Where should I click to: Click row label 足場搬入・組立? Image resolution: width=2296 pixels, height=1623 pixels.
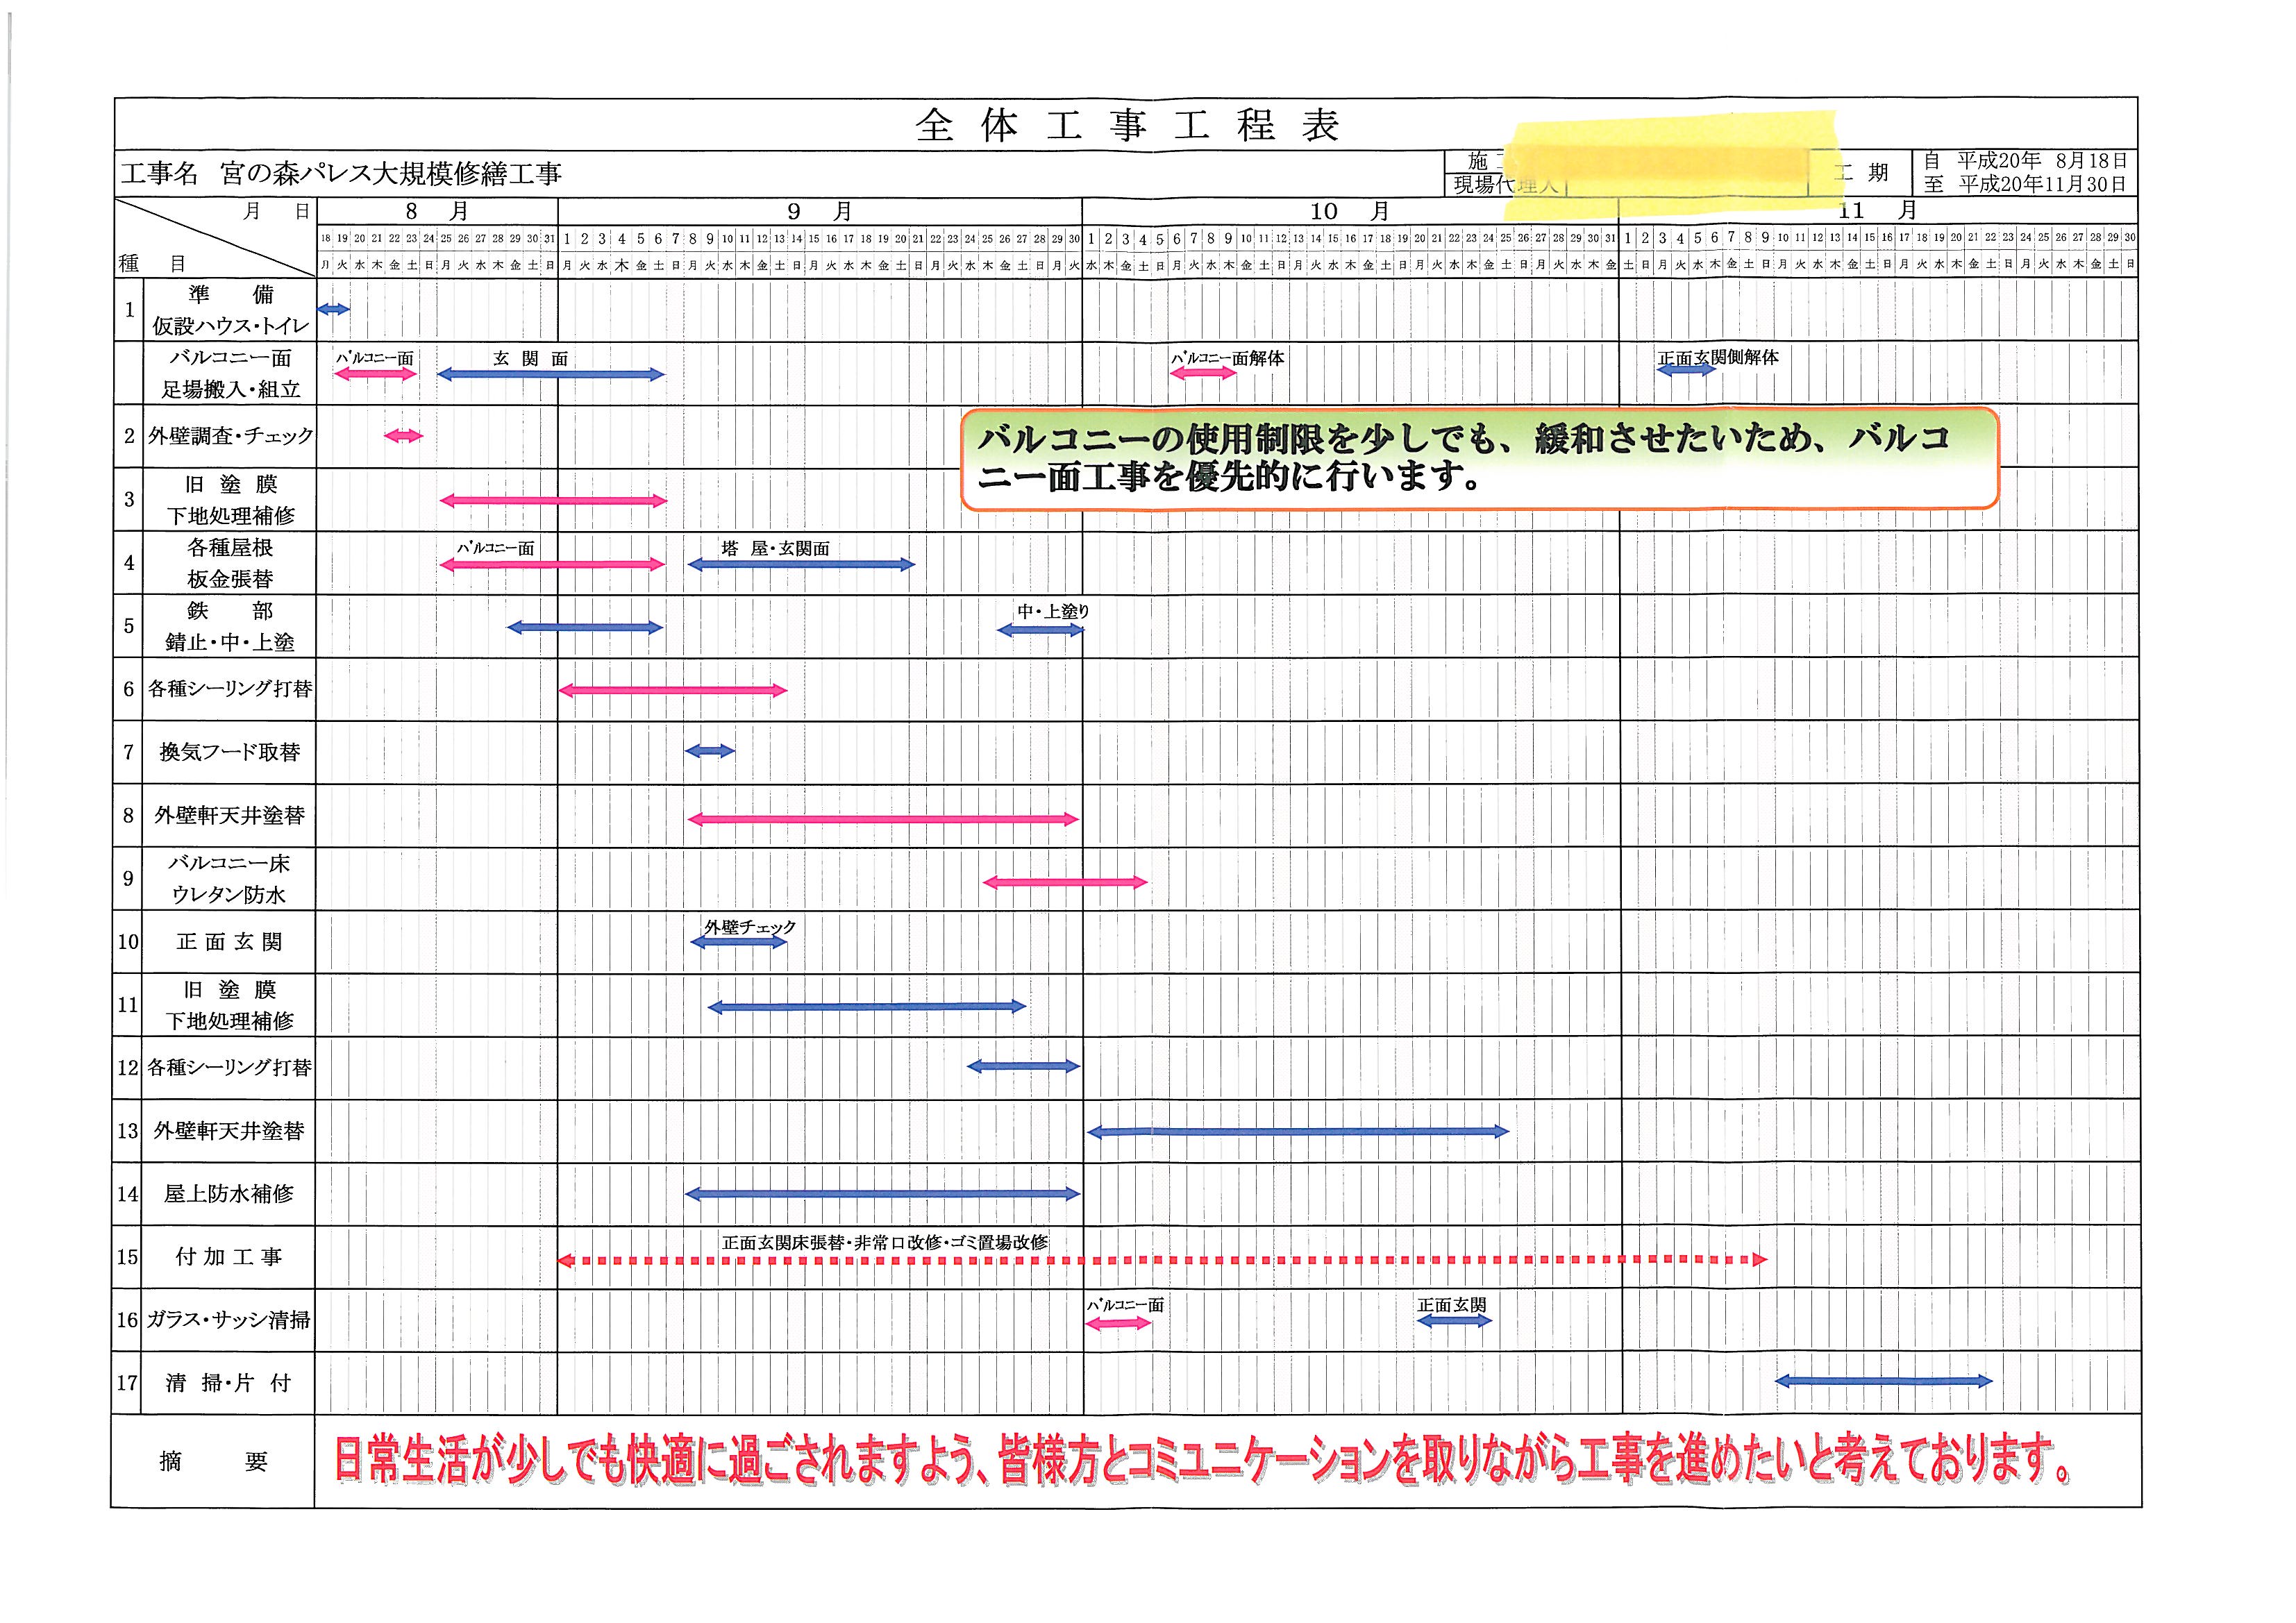[x=231, y=390]
